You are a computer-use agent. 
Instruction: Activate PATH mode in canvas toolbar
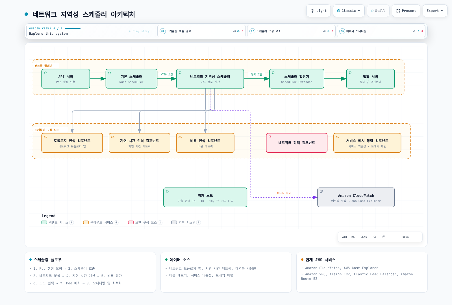click(x=344, y=237)
